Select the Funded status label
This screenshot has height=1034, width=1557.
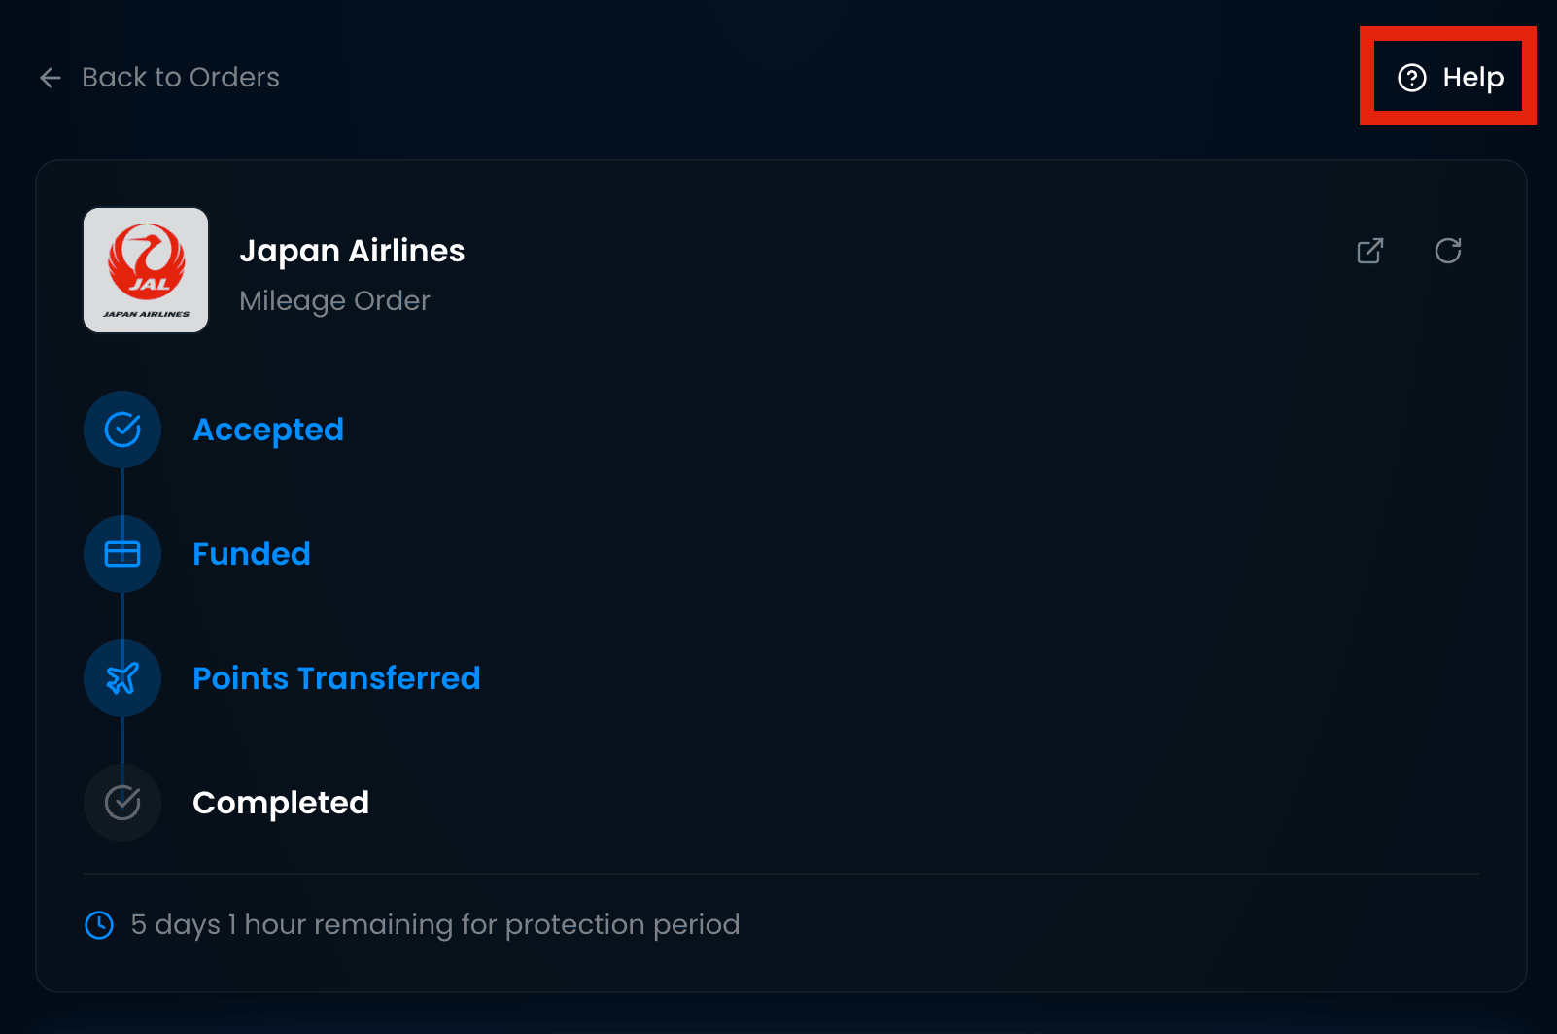[252, 554]
